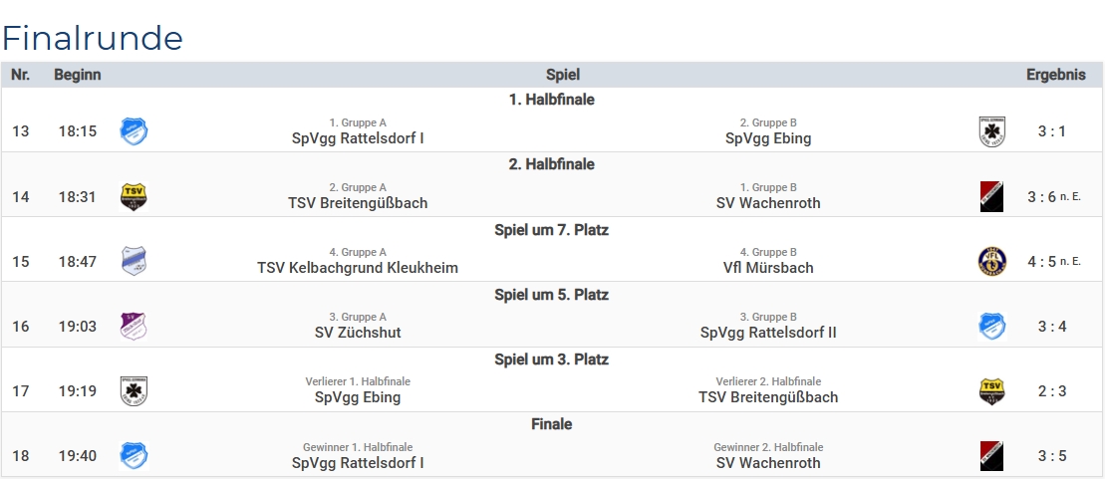Click SpVgg Ebing crest in 1. Halbfinale row
1105x479 pixels.
[991, 131]
